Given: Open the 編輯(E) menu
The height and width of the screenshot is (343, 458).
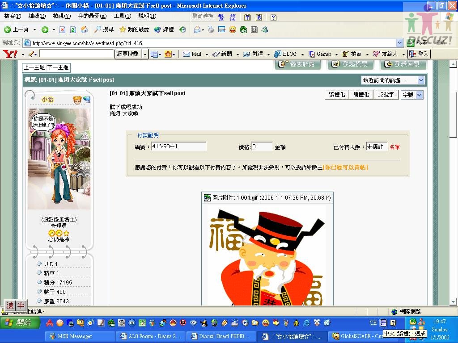Looking at the screenshot, I should (37, 16).
